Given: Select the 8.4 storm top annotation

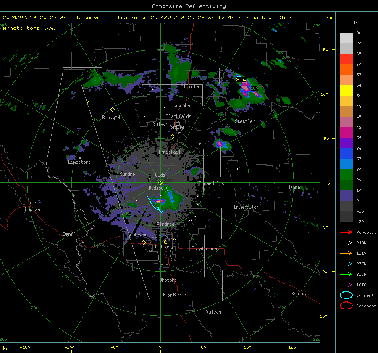Looking at the screenshot, I should click(241, 79).
